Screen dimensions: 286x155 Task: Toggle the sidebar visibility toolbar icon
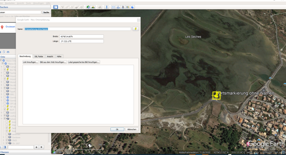click(x=56, y=7)
